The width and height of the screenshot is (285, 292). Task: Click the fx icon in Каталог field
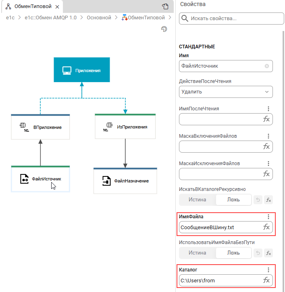[x=266, y=280]
